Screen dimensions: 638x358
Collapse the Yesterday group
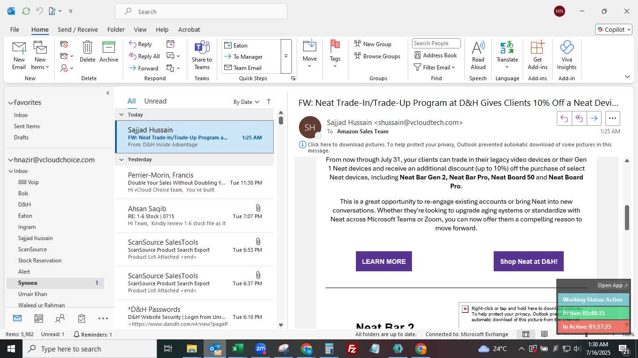(121, 159)
